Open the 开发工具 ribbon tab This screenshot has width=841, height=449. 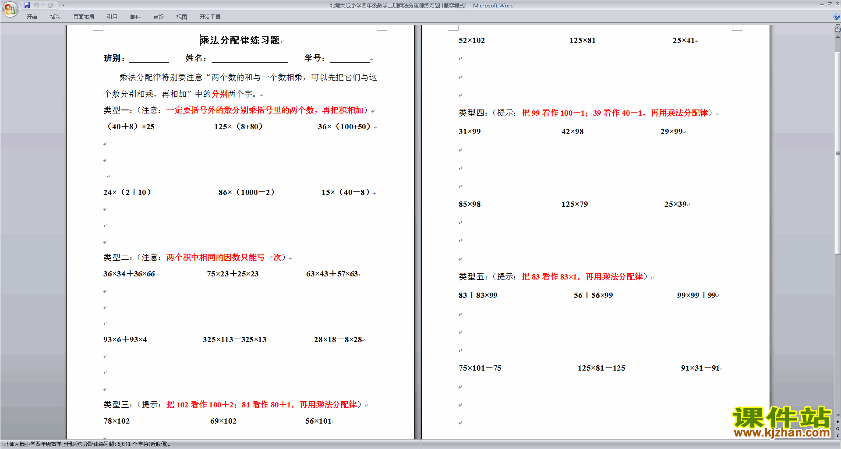pos(210,17)
